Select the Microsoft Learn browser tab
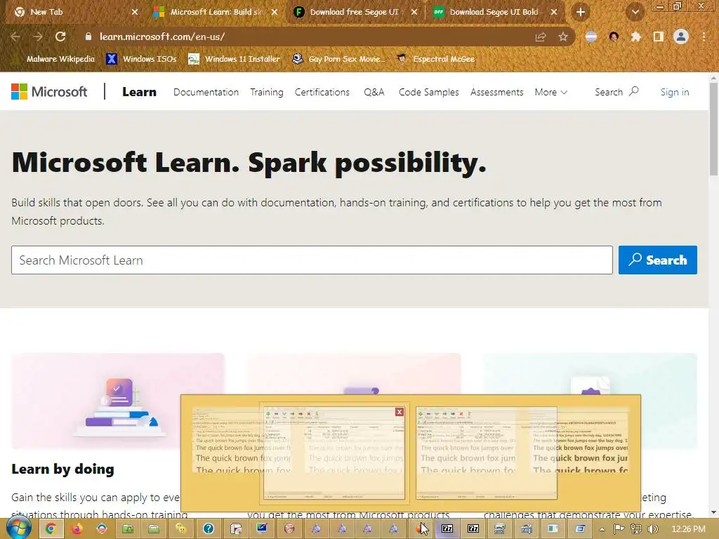The image size is (719, 539). click(x=217, y=12)
